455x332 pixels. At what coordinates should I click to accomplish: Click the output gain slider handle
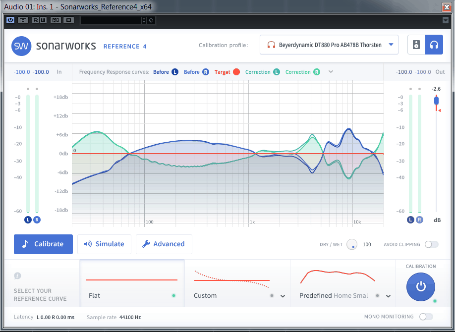(x=436, y=101)
